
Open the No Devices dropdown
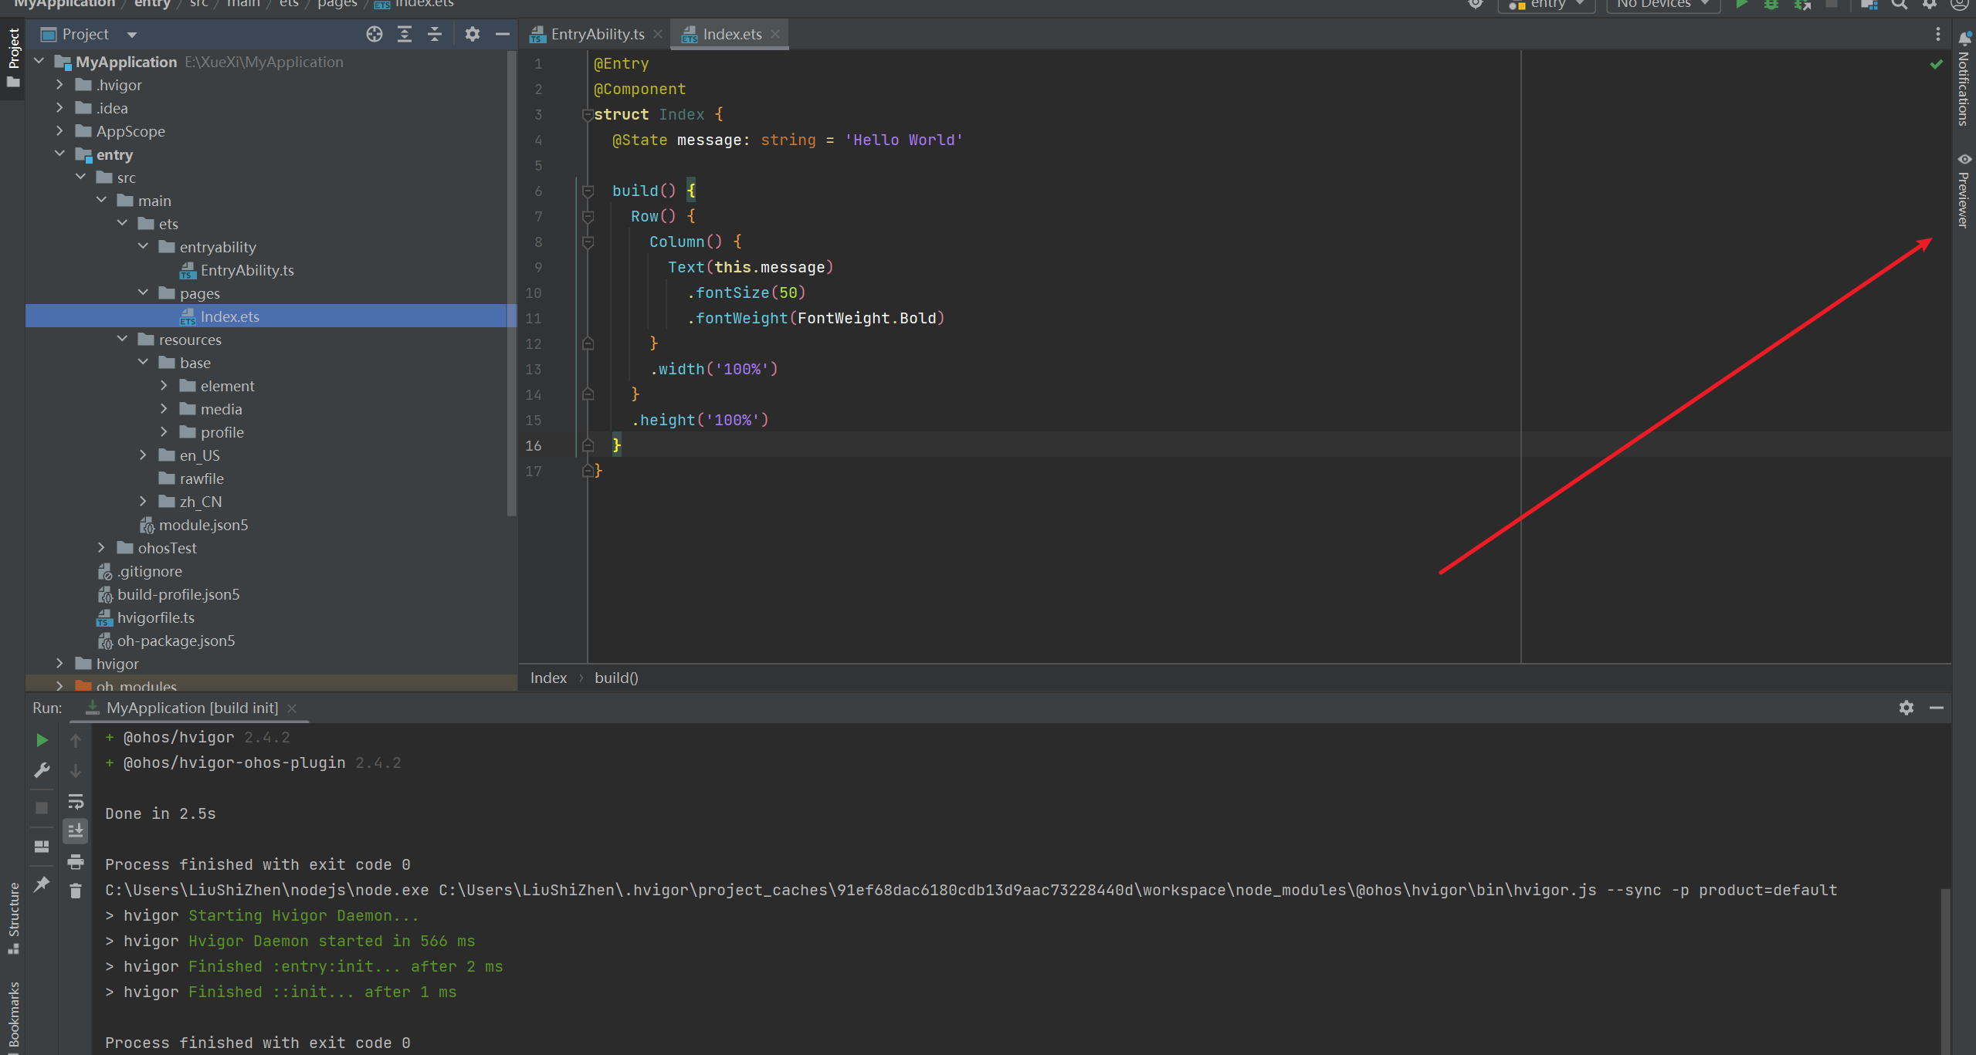(1663, 5)
